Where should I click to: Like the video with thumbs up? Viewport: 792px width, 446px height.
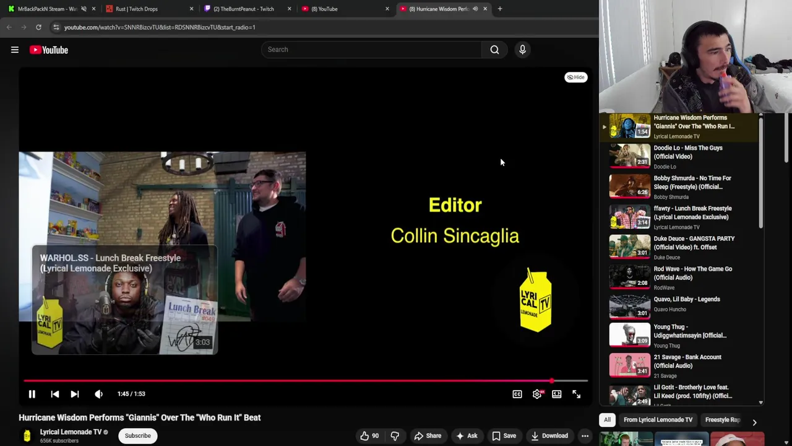coord(370,435)
